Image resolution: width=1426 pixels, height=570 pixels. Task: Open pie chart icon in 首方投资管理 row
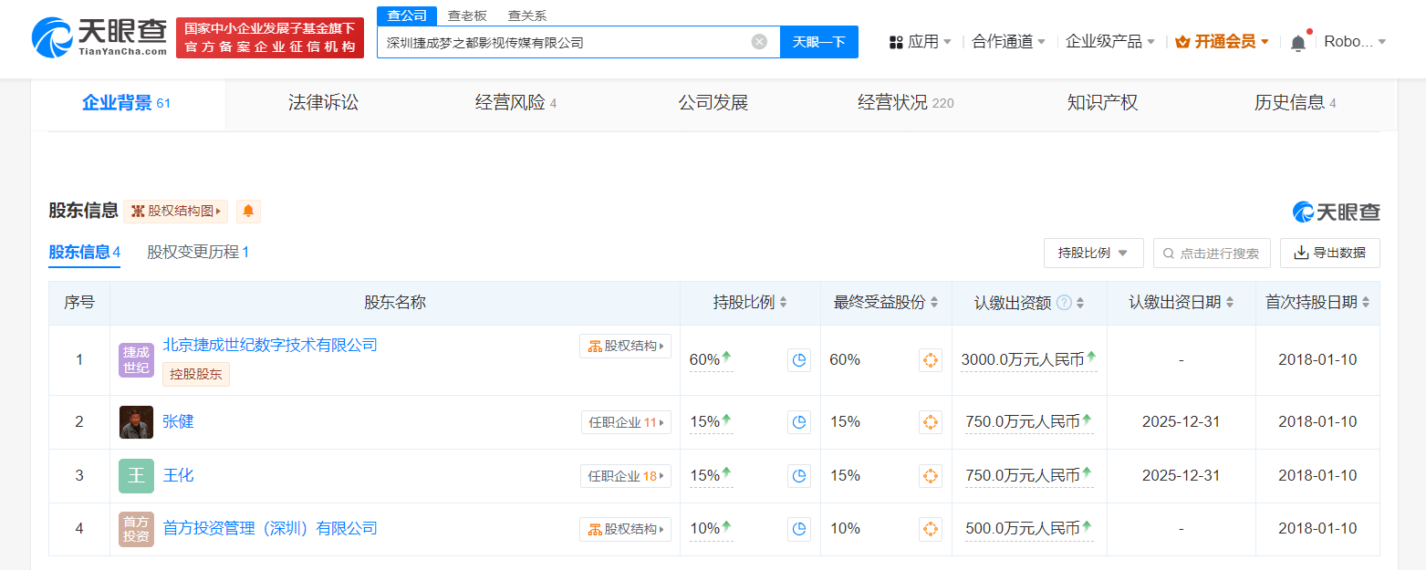(799, 529)
